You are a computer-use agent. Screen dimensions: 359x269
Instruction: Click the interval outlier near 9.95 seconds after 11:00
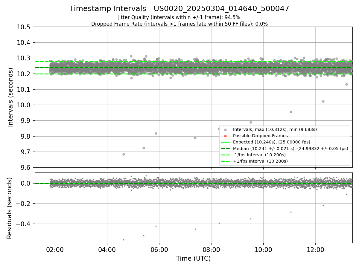pos(291,112)
